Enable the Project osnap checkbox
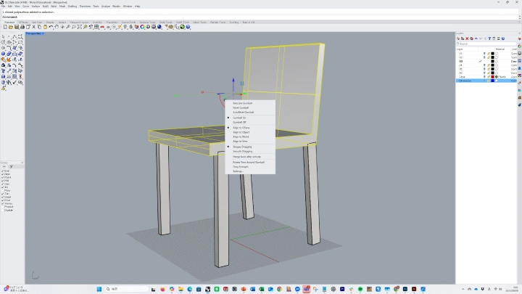 (x=3, y=207)
